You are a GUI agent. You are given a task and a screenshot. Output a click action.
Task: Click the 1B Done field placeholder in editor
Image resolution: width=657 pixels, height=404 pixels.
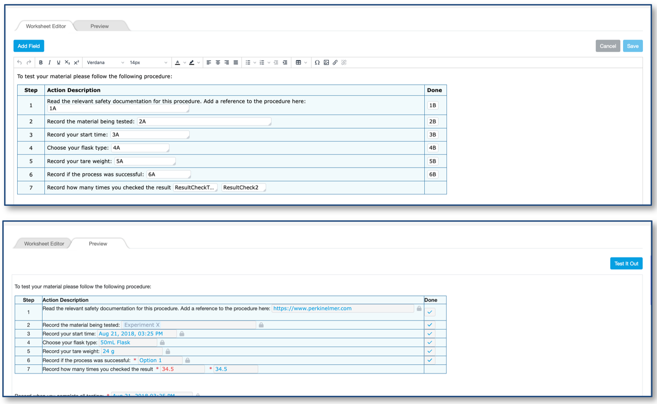(432, 105)
